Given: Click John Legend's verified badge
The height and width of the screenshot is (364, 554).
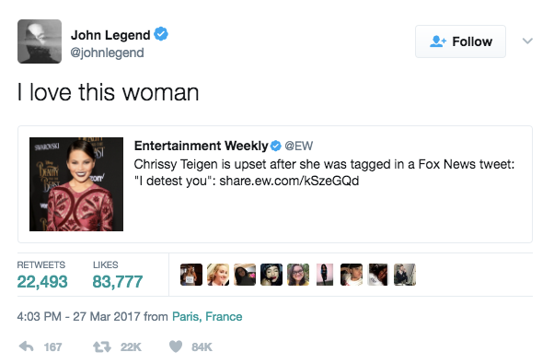Looking at the screenshot, I should pyautogui.click(x=161, y=34).
